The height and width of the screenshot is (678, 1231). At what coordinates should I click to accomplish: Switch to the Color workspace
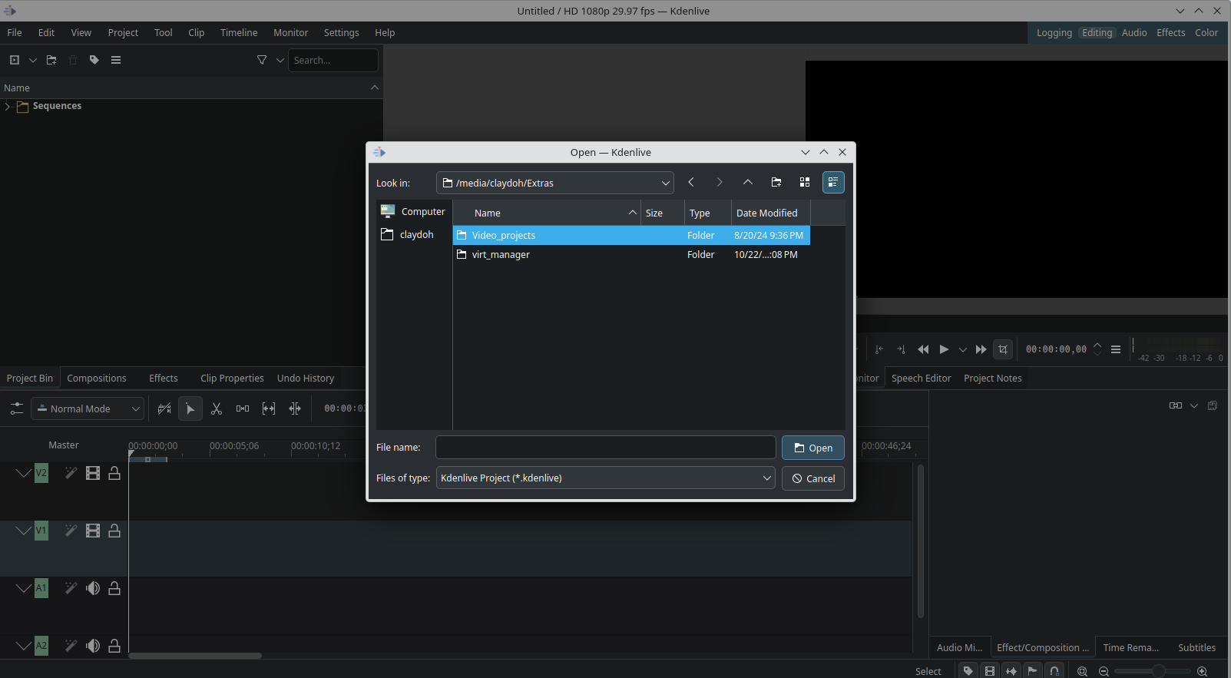point(1206,33)
